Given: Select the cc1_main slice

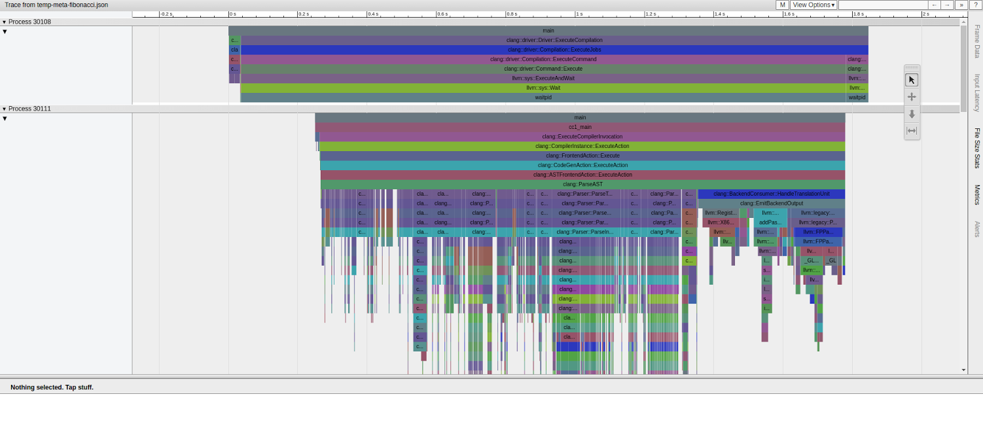Looking at the screenshot, I should tap(580, 127).
